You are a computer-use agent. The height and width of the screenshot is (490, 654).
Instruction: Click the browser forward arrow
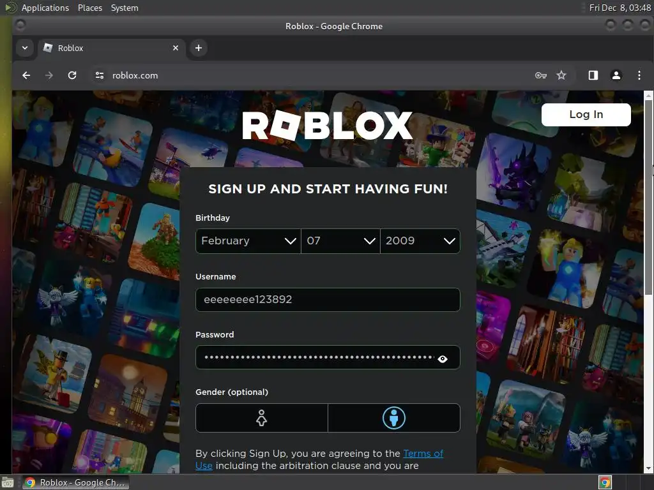(x=49, y=75)
